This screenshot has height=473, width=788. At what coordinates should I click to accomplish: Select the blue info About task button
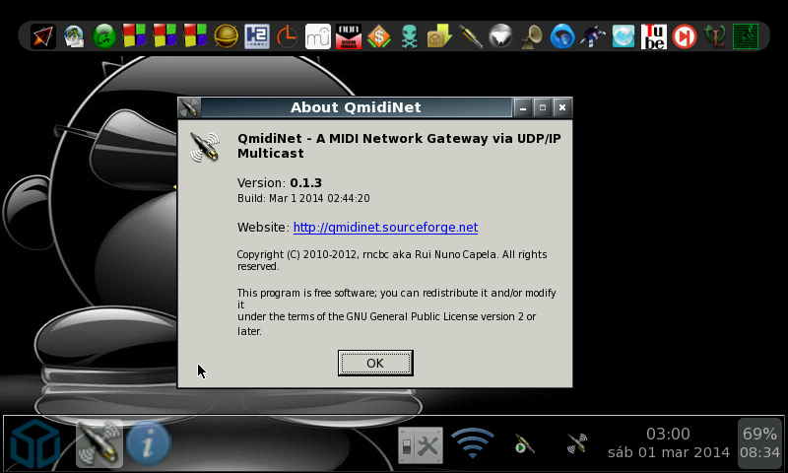[x=149, y=443]
